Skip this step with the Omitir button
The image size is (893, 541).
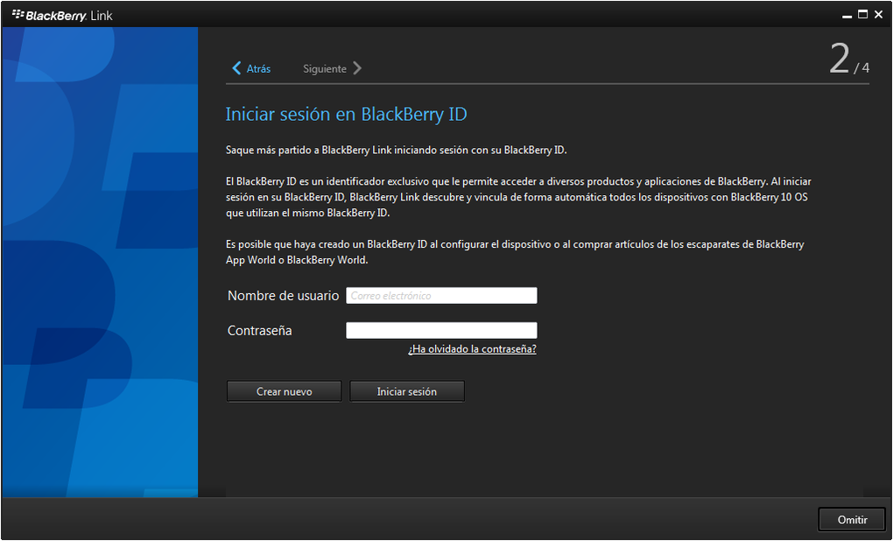852,519
